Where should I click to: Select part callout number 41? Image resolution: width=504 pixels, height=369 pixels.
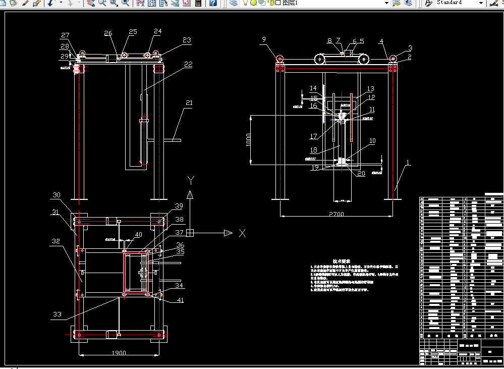coord(180,300)
